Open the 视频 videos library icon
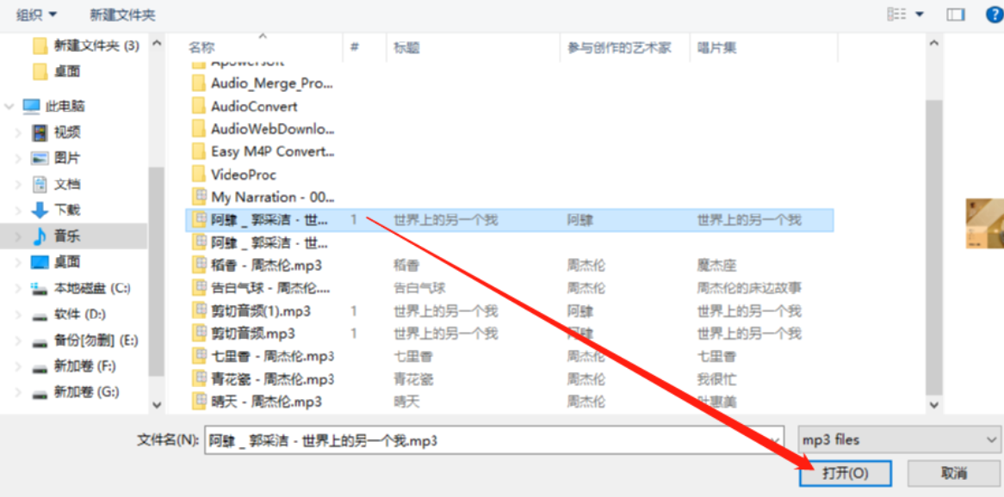 [40, 133]
